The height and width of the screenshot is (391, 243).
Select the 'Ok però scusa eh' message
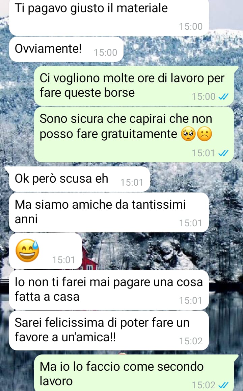[80, 179]
